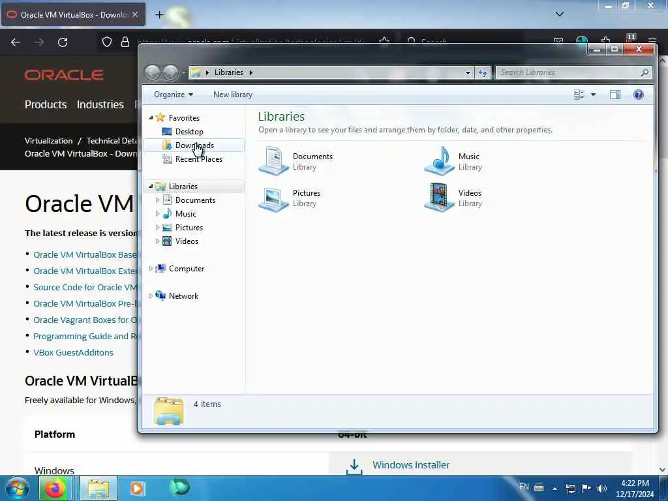Click Virtualization breadcrumb link

(x=48, y=141)
